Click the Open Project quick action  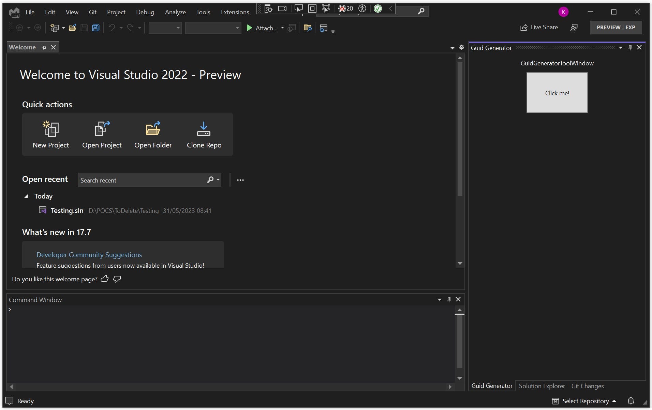102,135
